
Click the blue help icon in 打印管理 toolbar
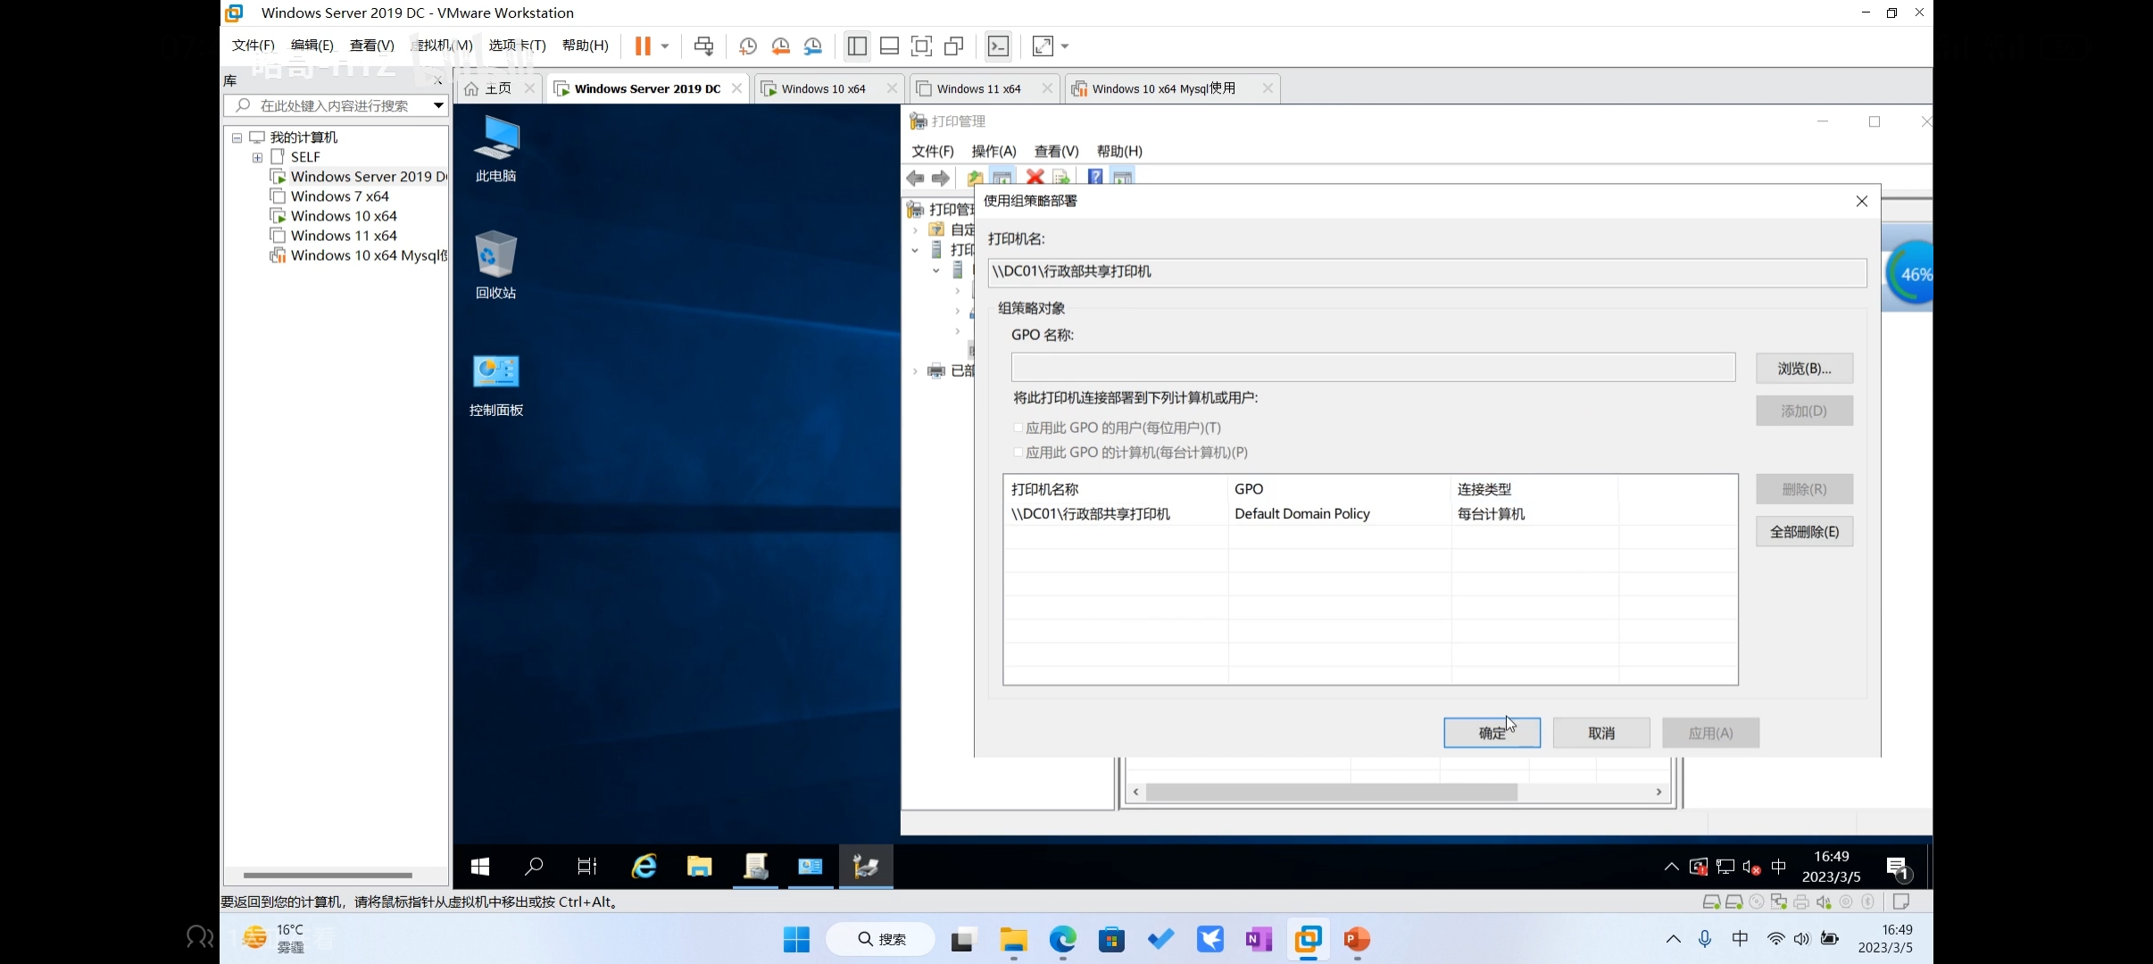[1094, 177]
